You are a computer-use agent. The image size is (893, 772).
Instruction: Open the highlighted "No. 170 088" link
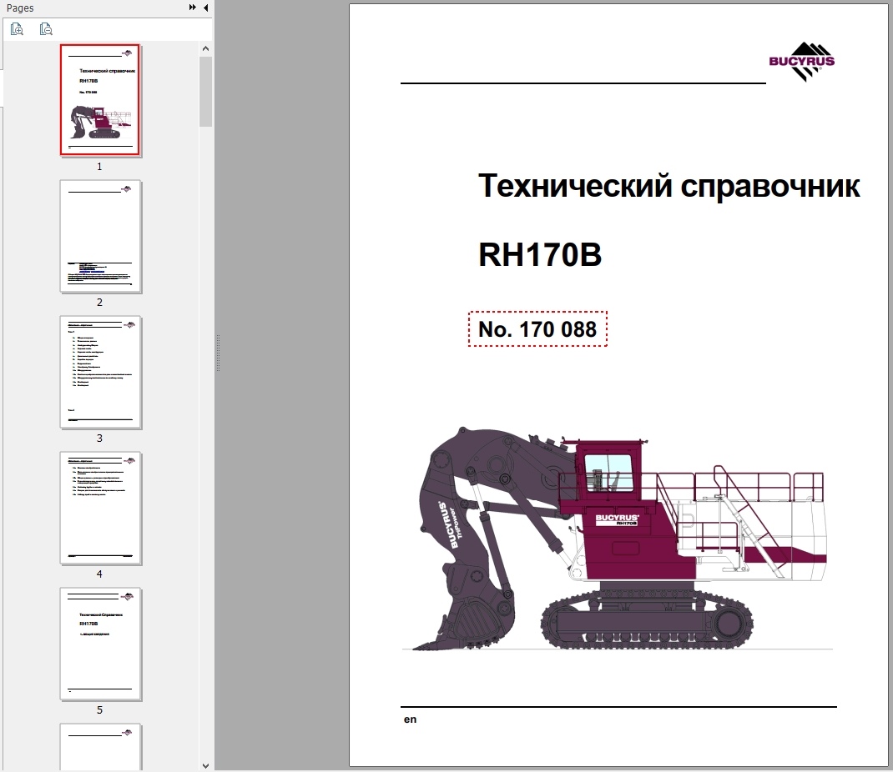click(537, 329)
